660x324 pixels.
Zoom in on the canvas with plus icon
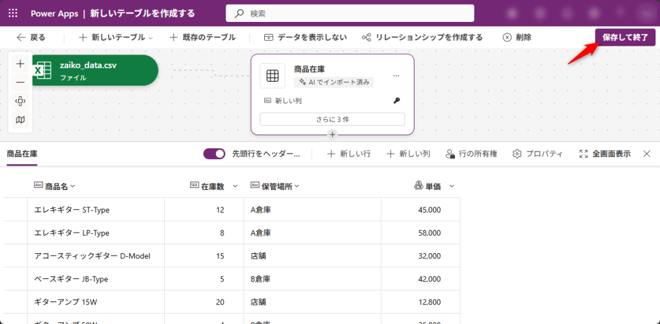20,64
